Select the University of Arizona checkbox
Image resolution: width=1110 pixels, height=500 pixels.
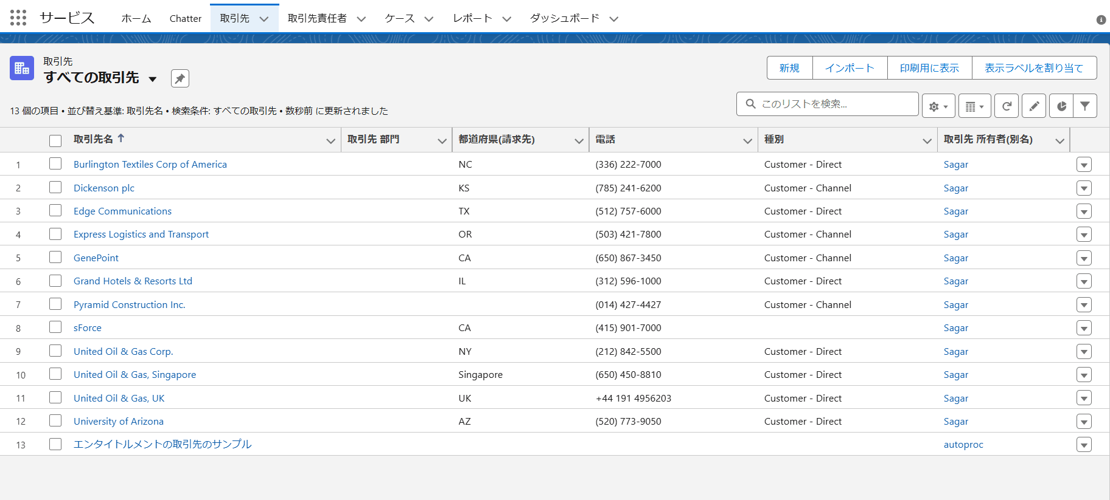[55, 420]
